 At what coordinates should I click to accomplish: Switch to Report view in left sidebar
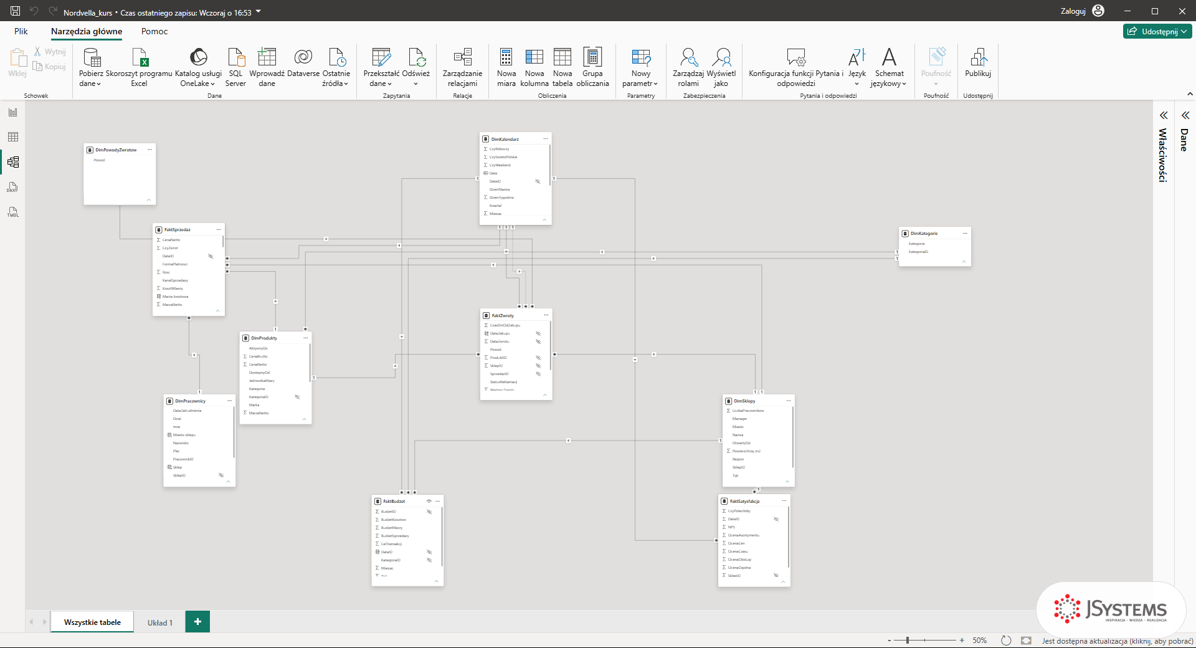point(13,112)
